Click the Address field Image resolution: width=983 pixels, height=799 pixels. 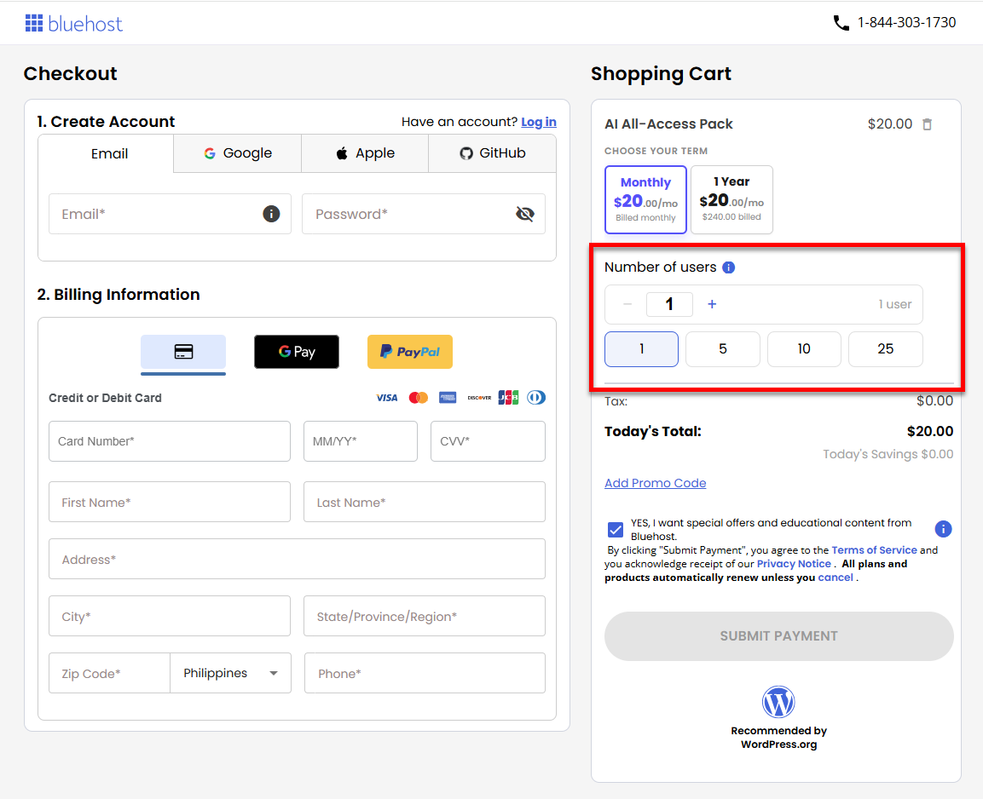(298, 559)
